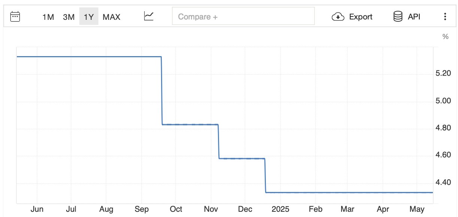Click the Oct label on the x-axis

(176, 209)
